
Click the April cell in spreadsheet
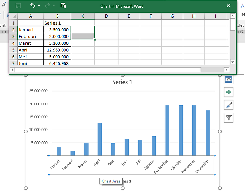pos(31,50)
